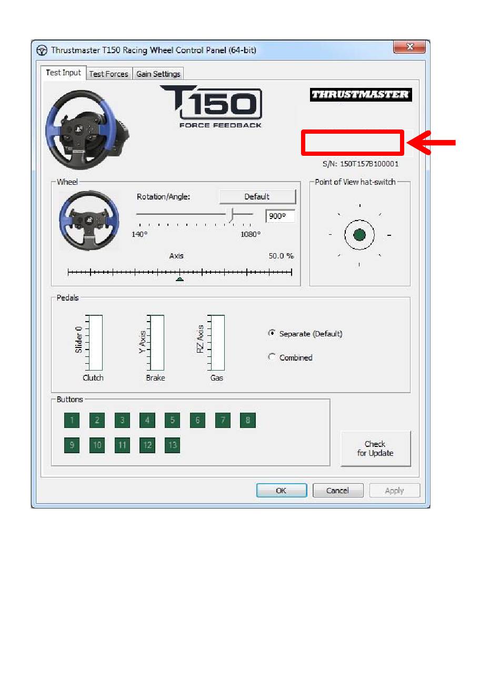Screen dimensions: 500x678
Task: Confirm with the OK button
Action: (x=281, y=490)
